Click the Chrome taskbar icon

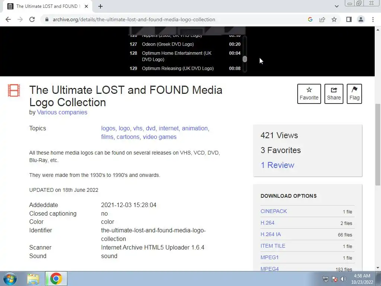(56, 279)
